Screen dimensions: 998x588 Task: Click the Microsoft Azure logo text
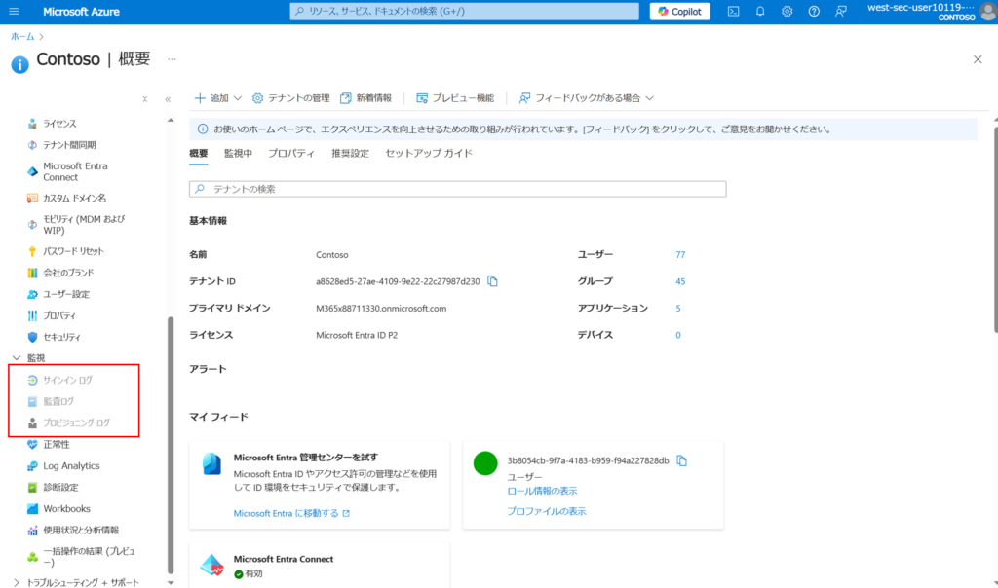point(81,12)
